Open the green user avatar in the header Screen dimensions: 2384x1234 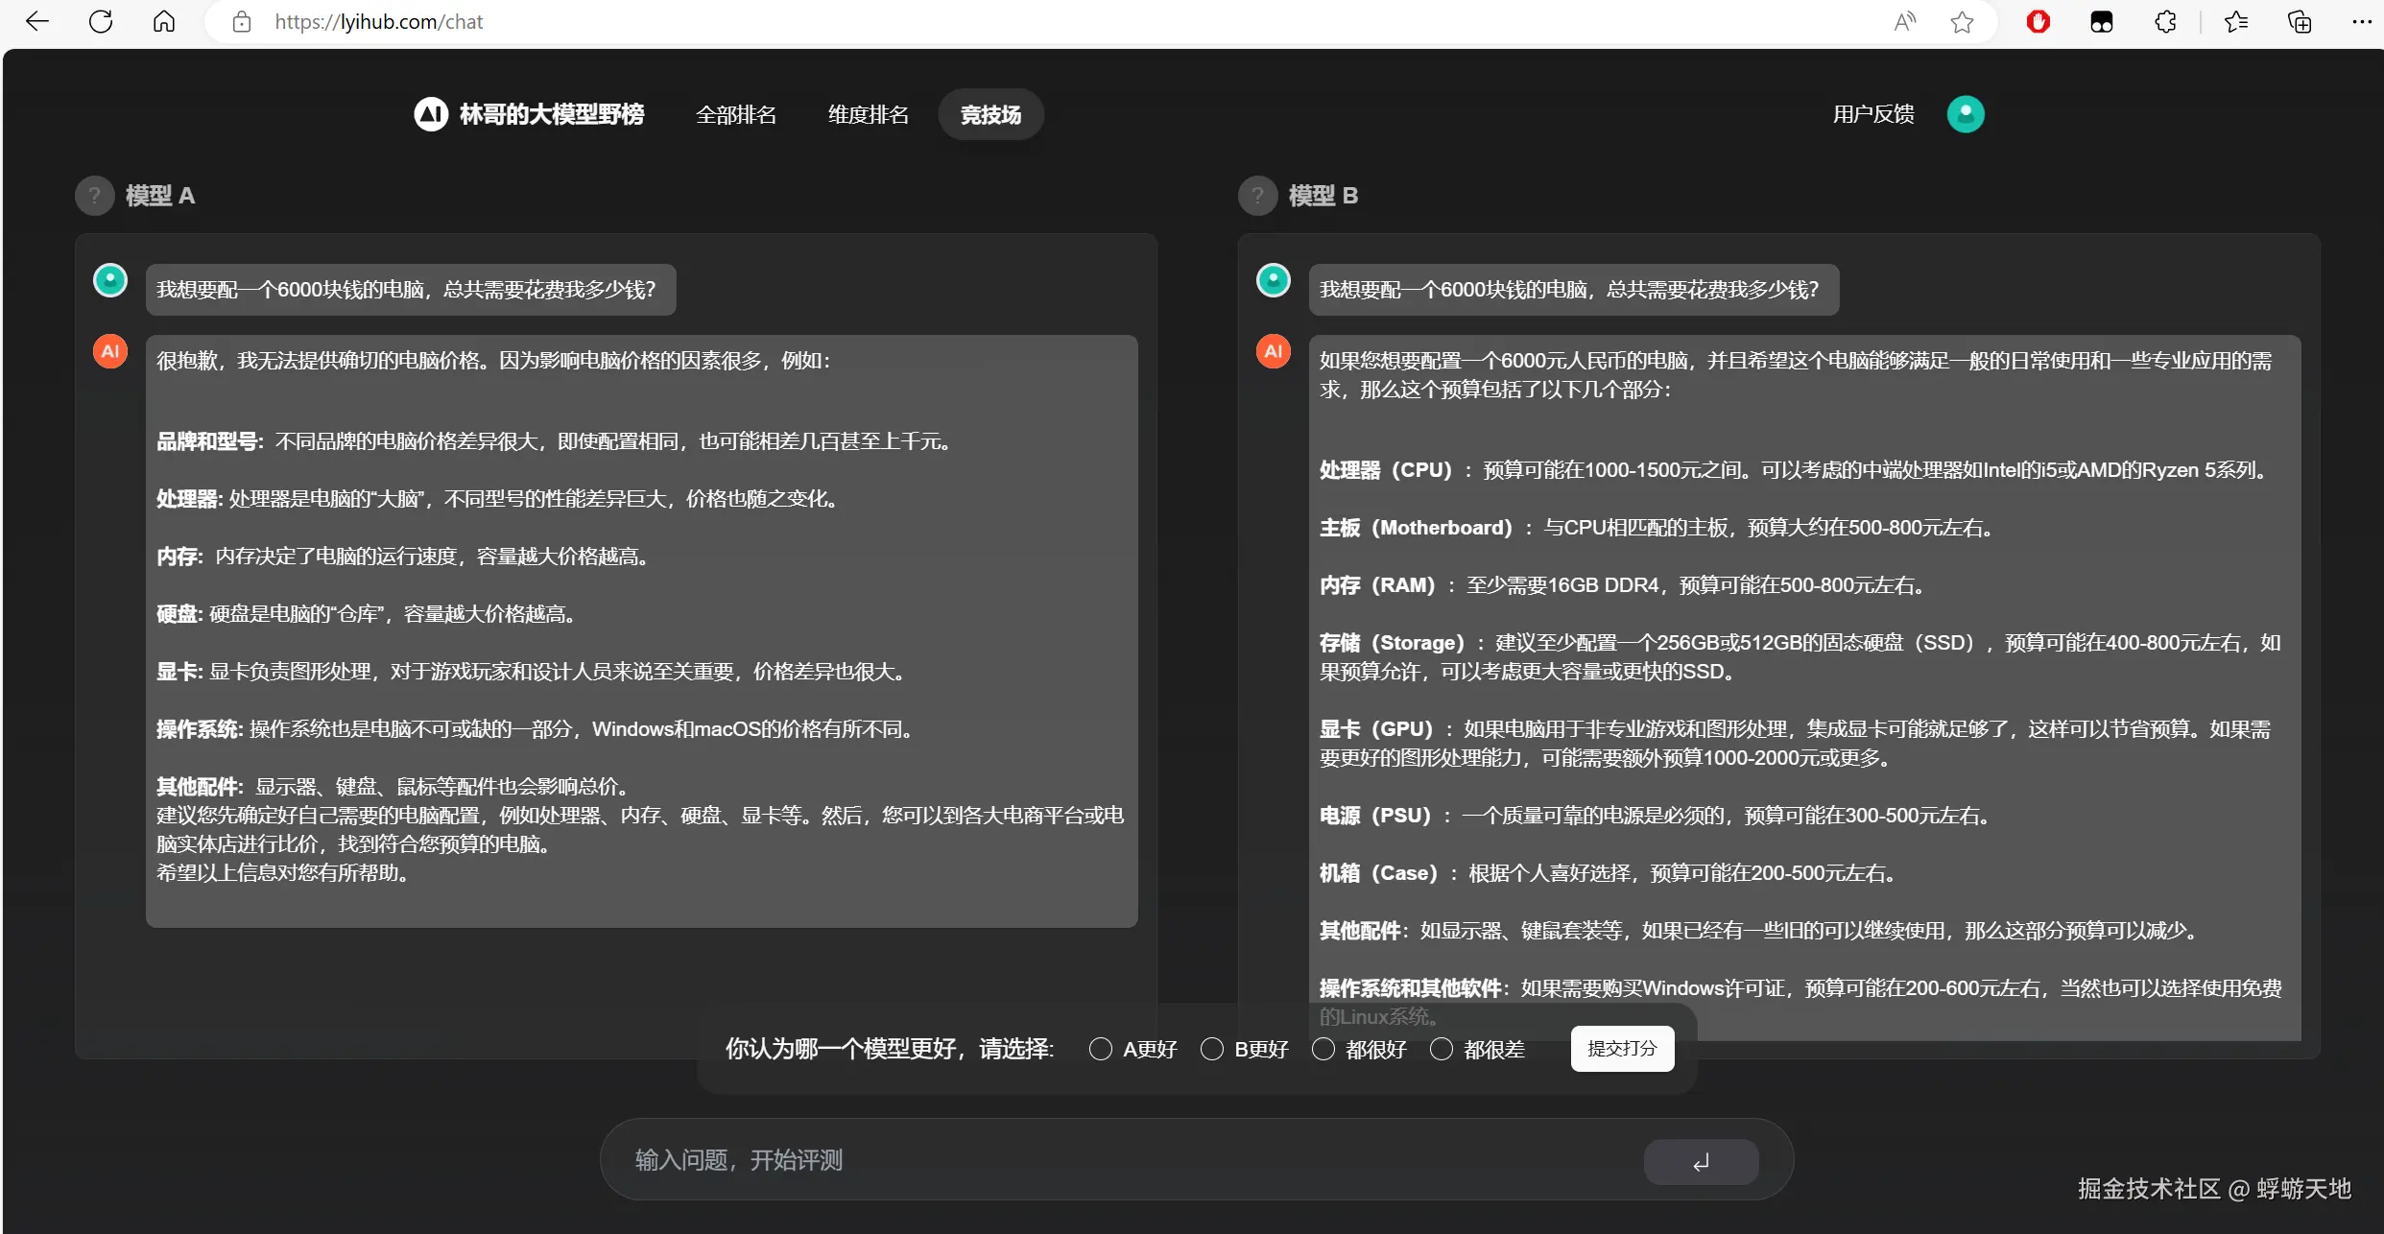1965,114
